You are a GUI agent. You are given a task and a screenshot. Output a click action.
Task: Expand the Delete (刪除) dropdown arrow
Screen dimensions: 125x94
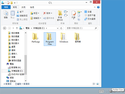[51, 13]
